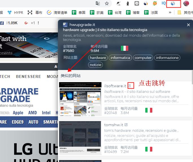Close the SimilarSites popup panel
The height and width of the screenshot is (162, 193).
[188, 25]
